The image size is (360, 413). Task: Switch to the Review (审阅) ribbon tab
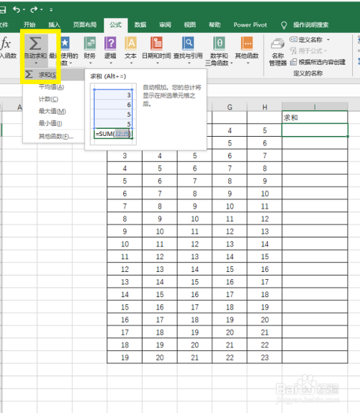tap(165, 25)
